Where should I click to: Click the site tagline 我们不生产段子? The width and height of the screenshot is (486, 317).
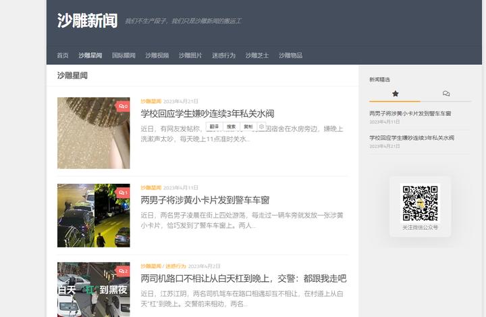184,21
